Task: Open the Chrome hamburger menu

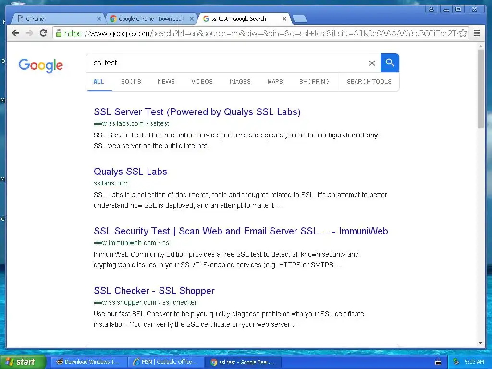Action: (x=477, y=33)
